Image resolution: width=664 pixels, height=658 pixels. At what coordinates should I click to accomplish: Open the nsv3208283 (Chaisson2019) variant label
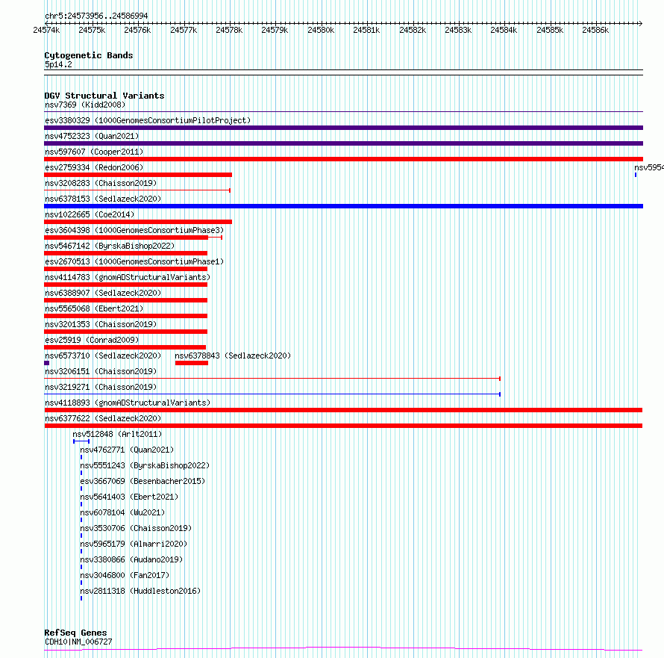[x=101, y=183]
